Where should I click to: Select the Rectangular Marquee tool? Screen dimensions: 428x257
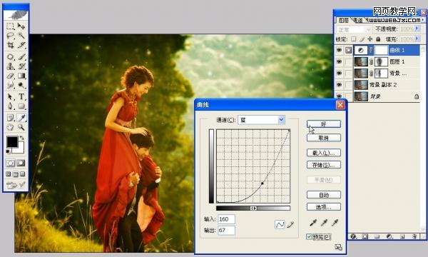(10, 26)
